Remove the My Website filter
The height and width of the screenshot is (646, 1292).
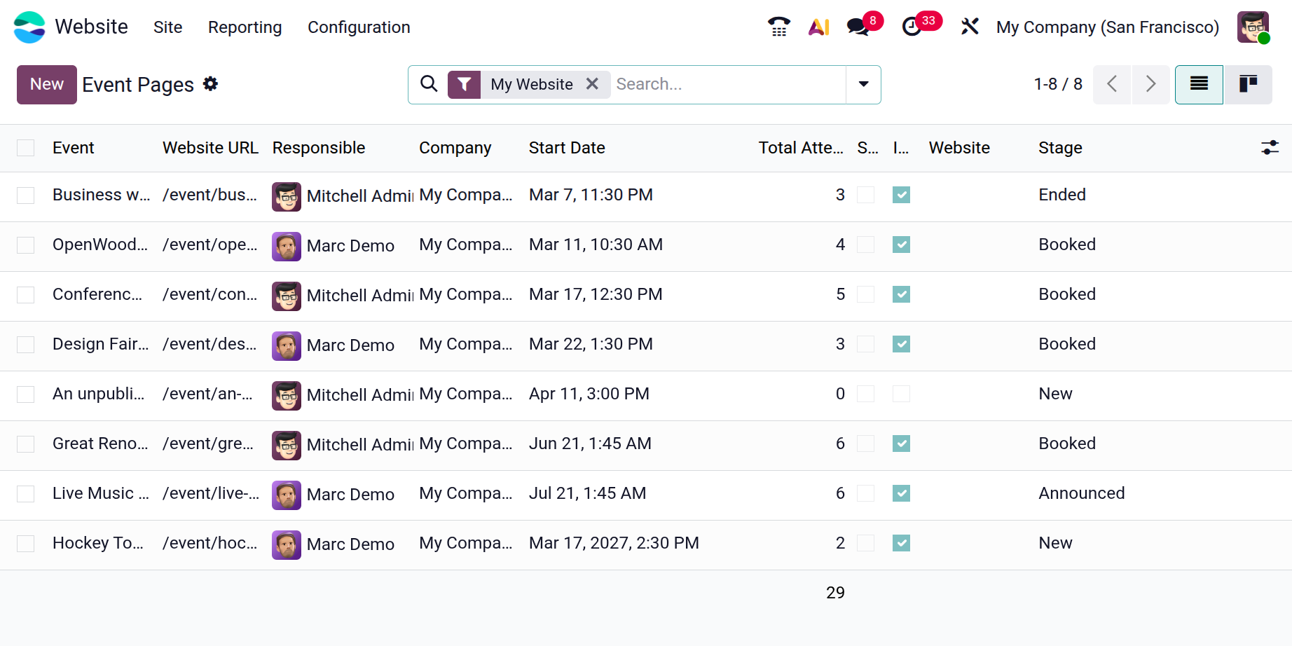tap(592, 84)
